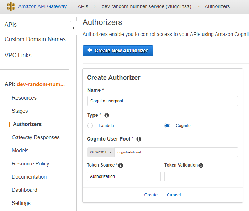Open Documentation section
Viewport: 249px width, 211px height.
coord(29,177)
